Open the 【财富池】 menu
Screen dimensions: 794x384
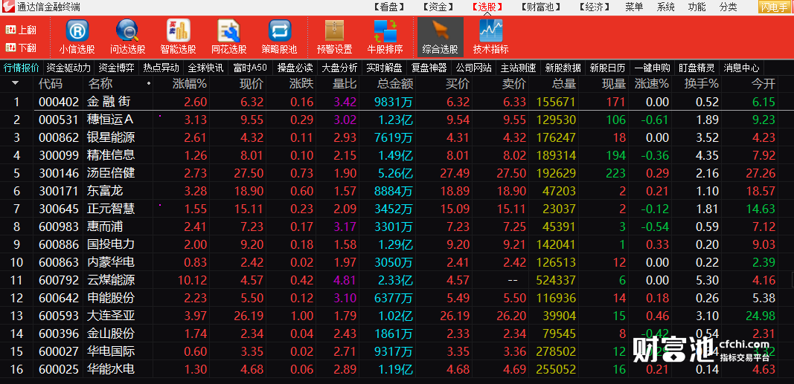(541, 7)
